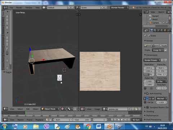173x130 pixels.
Task: Open the Mitchell filter dropdown
Action: 161,99
